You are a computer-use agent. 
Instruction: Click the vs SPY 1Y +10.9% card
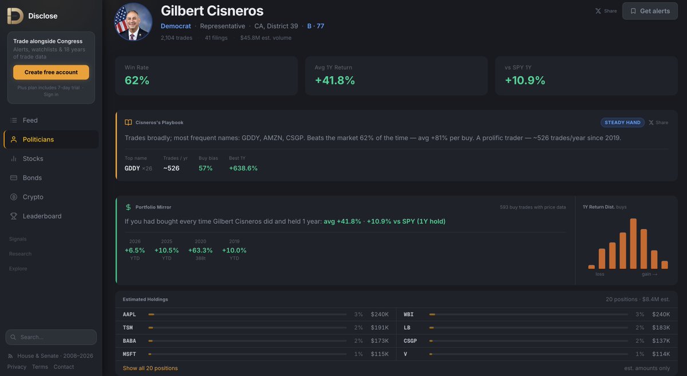pos(586,76)
